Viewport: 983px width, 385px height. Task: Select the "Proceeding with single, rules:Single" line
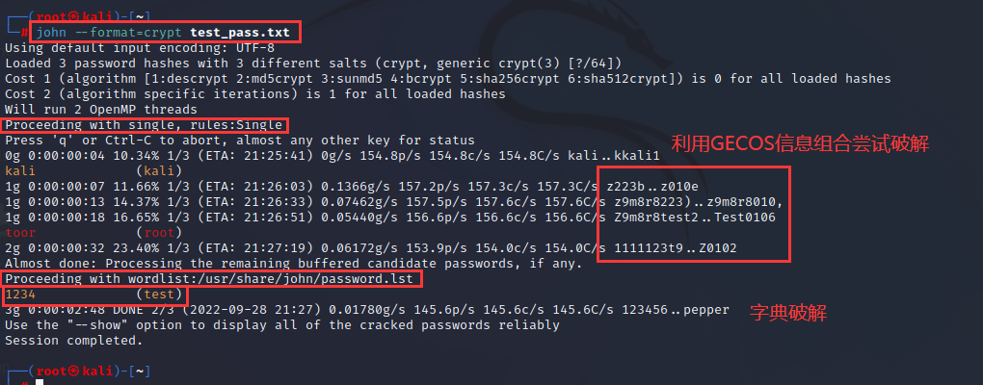(x=144, y=125)
